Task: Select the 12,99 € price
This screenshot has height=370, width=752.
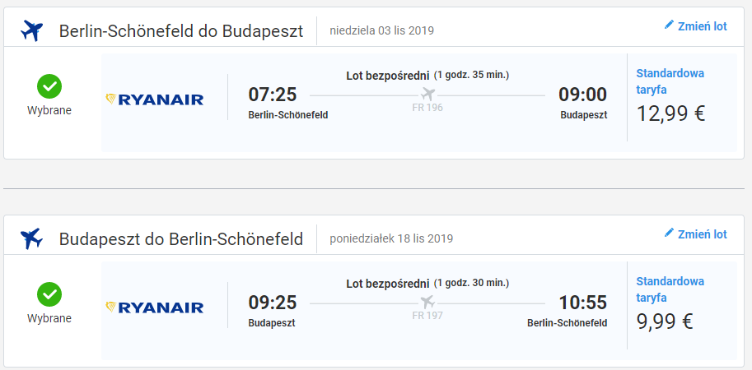Action: pyautogui.click(x=671, y=114)
